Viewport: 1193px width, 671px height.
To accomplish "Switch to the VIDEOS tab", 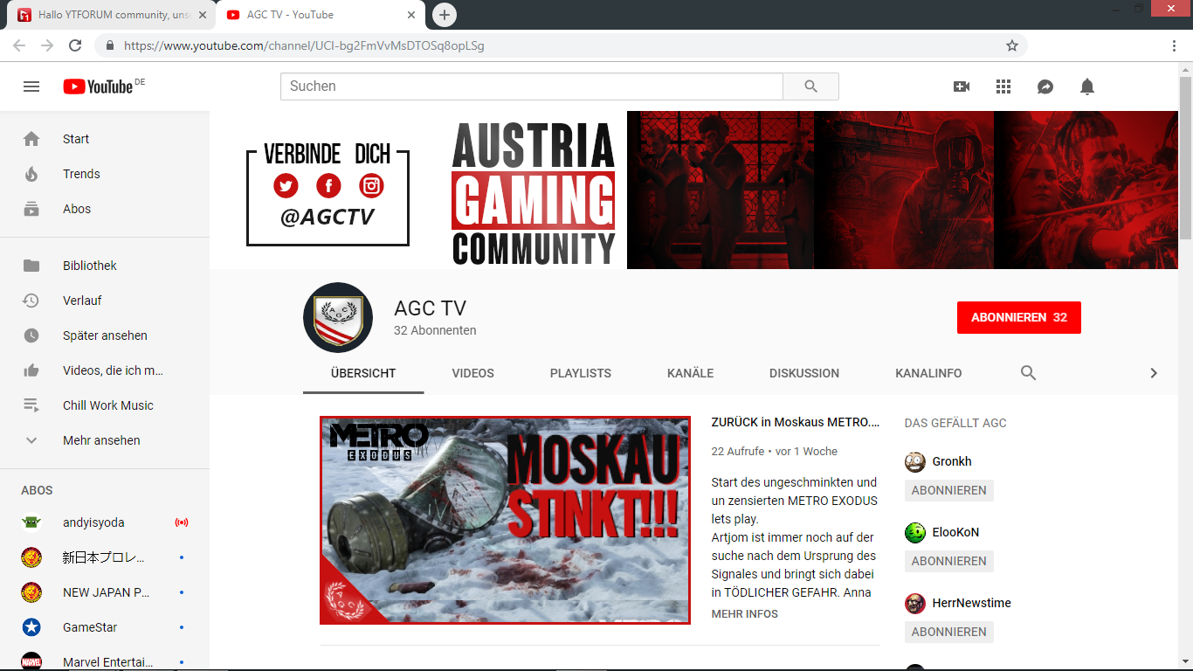I will point(472,373).
